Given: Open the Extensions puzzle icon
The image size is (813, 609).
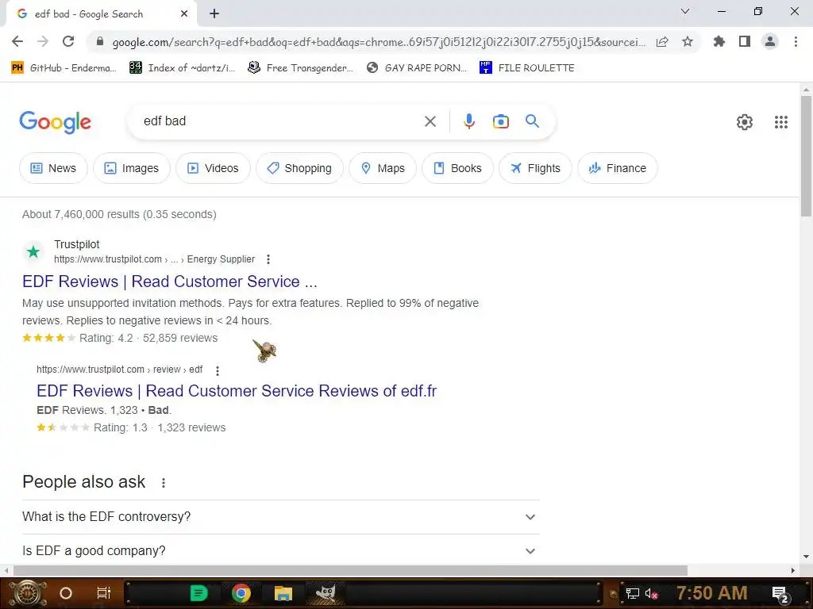Looking at the screenshot, I should point(719,41).
